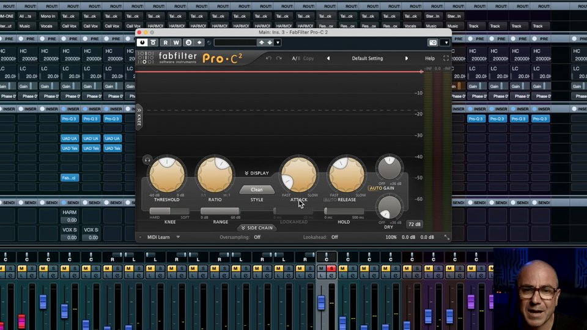Image resolution: width=587 pixels, height=330 pixels.
Task: Click the FabFilter logo icon
Action: coord(146,57)
